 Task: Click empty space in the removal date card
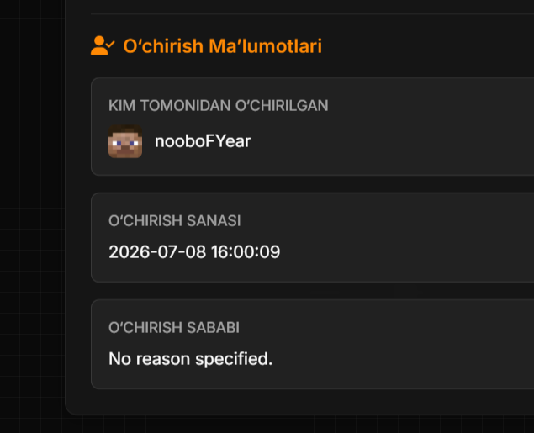(409, 238)
